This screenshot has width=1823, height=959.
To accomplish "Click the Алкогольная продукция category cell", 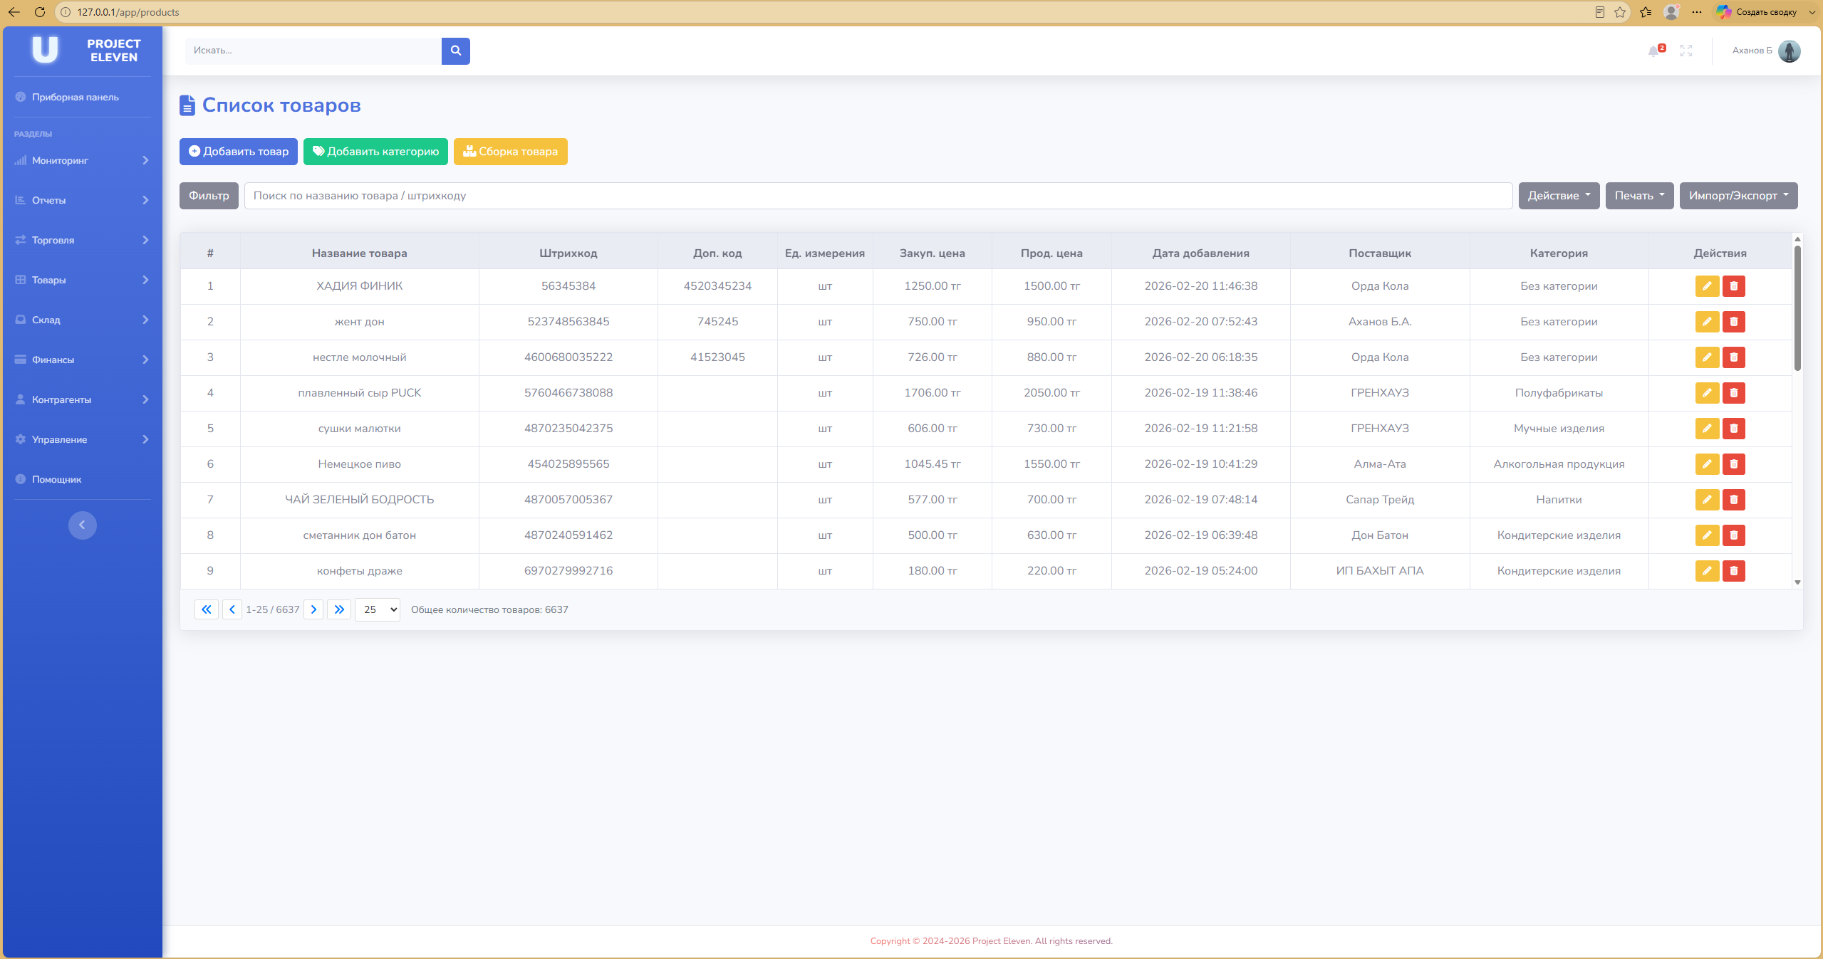I will 1559,464.
